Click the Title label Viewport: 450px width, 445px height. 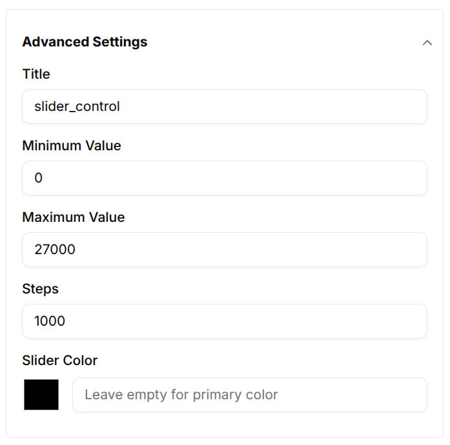(36, 74)
